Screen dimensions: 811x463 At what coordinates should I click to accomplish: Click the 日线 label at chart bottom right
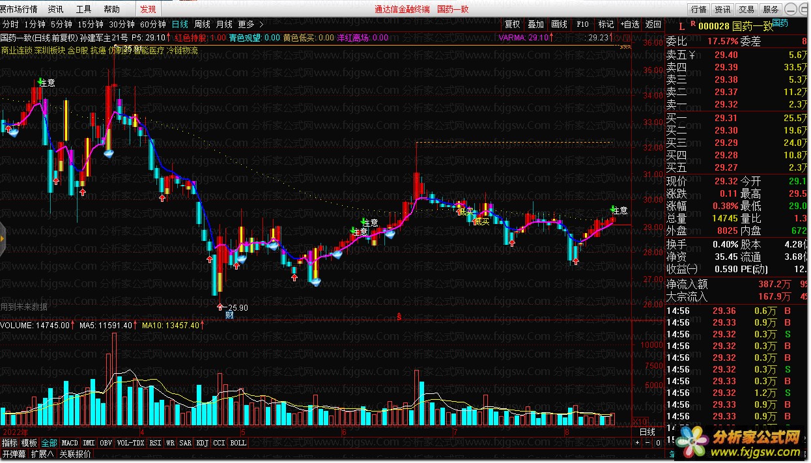click(x=647, y=432)
